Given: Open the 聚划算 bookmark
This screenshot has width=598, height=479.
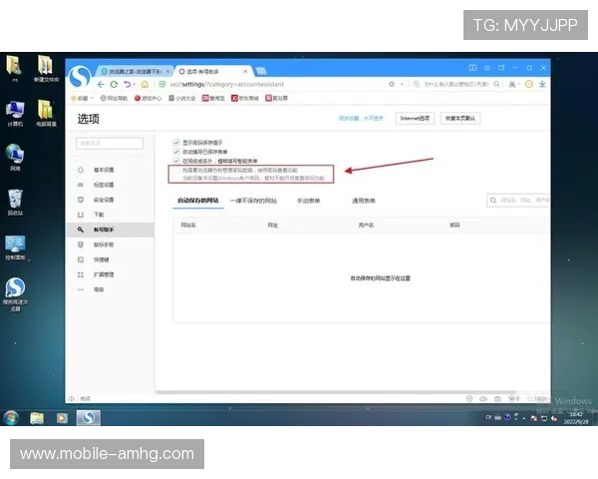Looking at the screenshot, I should click(276, 98).
